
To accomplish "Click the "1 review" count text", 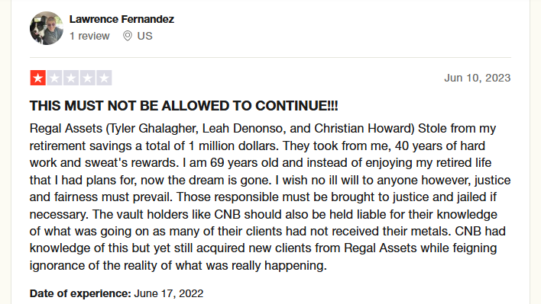I will (x=89, y=36).
